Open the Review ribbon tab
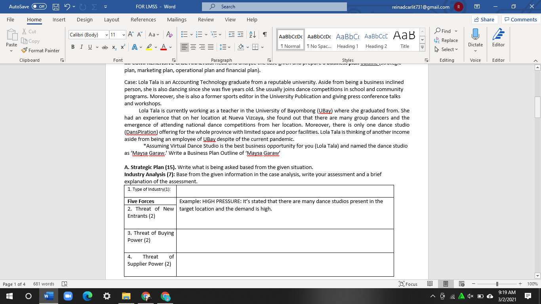The height and width of the screenshot is (304, 541). point(206,19)
